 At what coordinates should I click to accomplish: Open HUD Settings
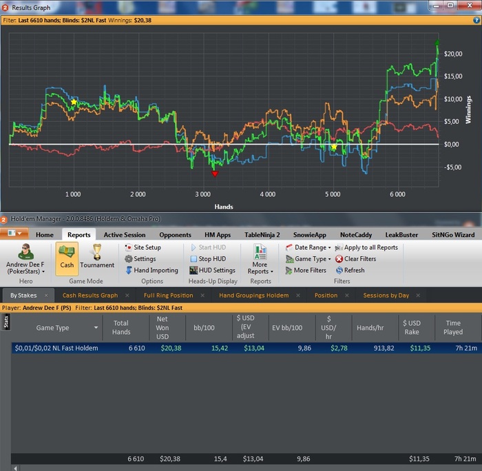pyautogui.click(x=212, y=270)
